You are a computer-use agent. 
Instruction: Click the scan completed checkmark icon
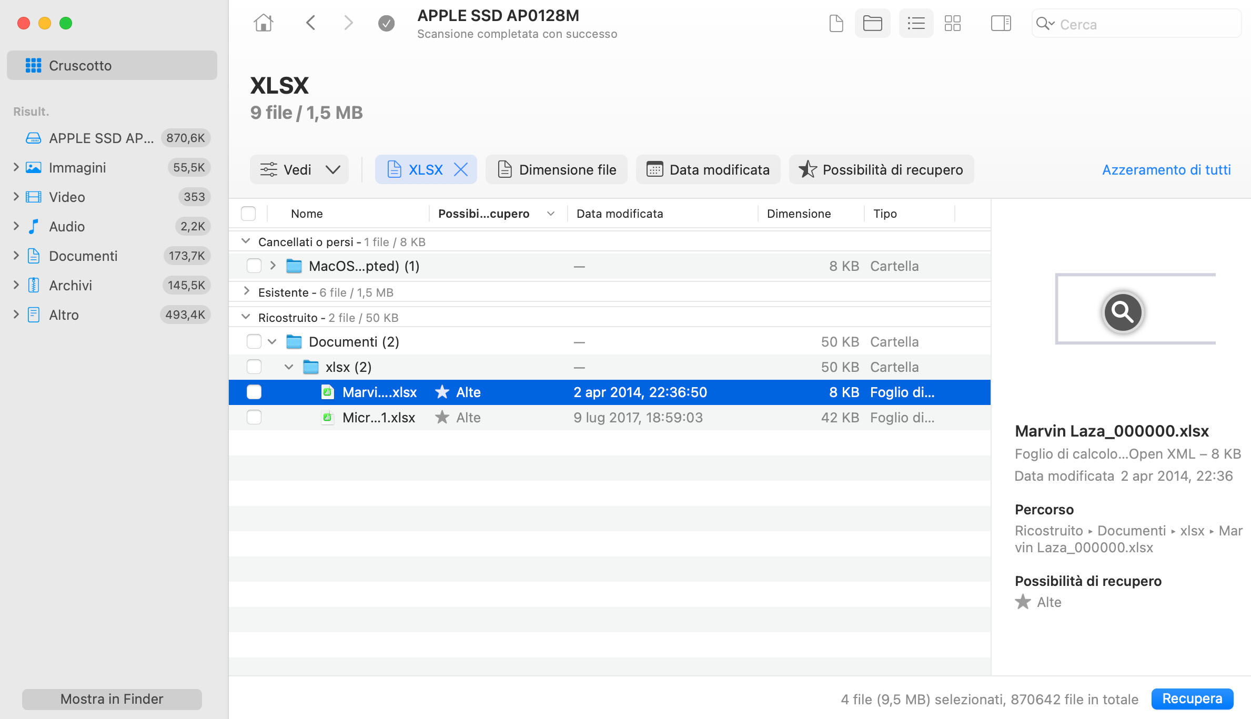click(x=386, y=23)
